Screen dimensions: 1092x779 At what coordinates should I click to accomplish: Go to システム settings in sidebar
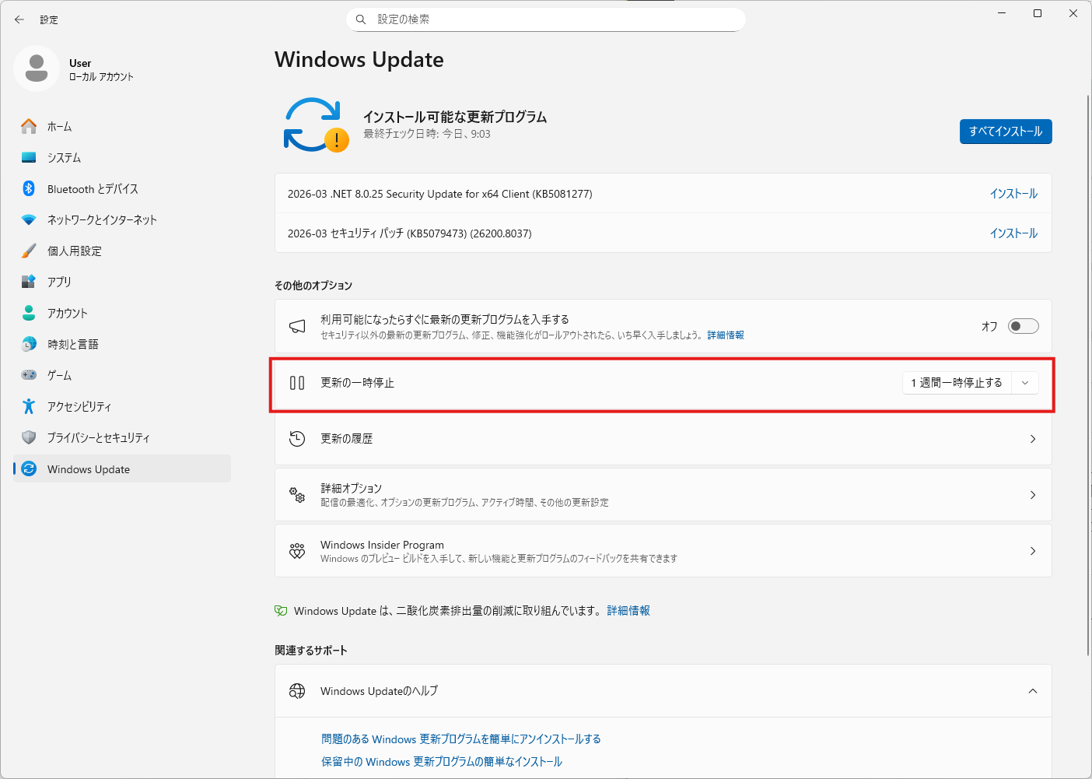coord(64,157)
